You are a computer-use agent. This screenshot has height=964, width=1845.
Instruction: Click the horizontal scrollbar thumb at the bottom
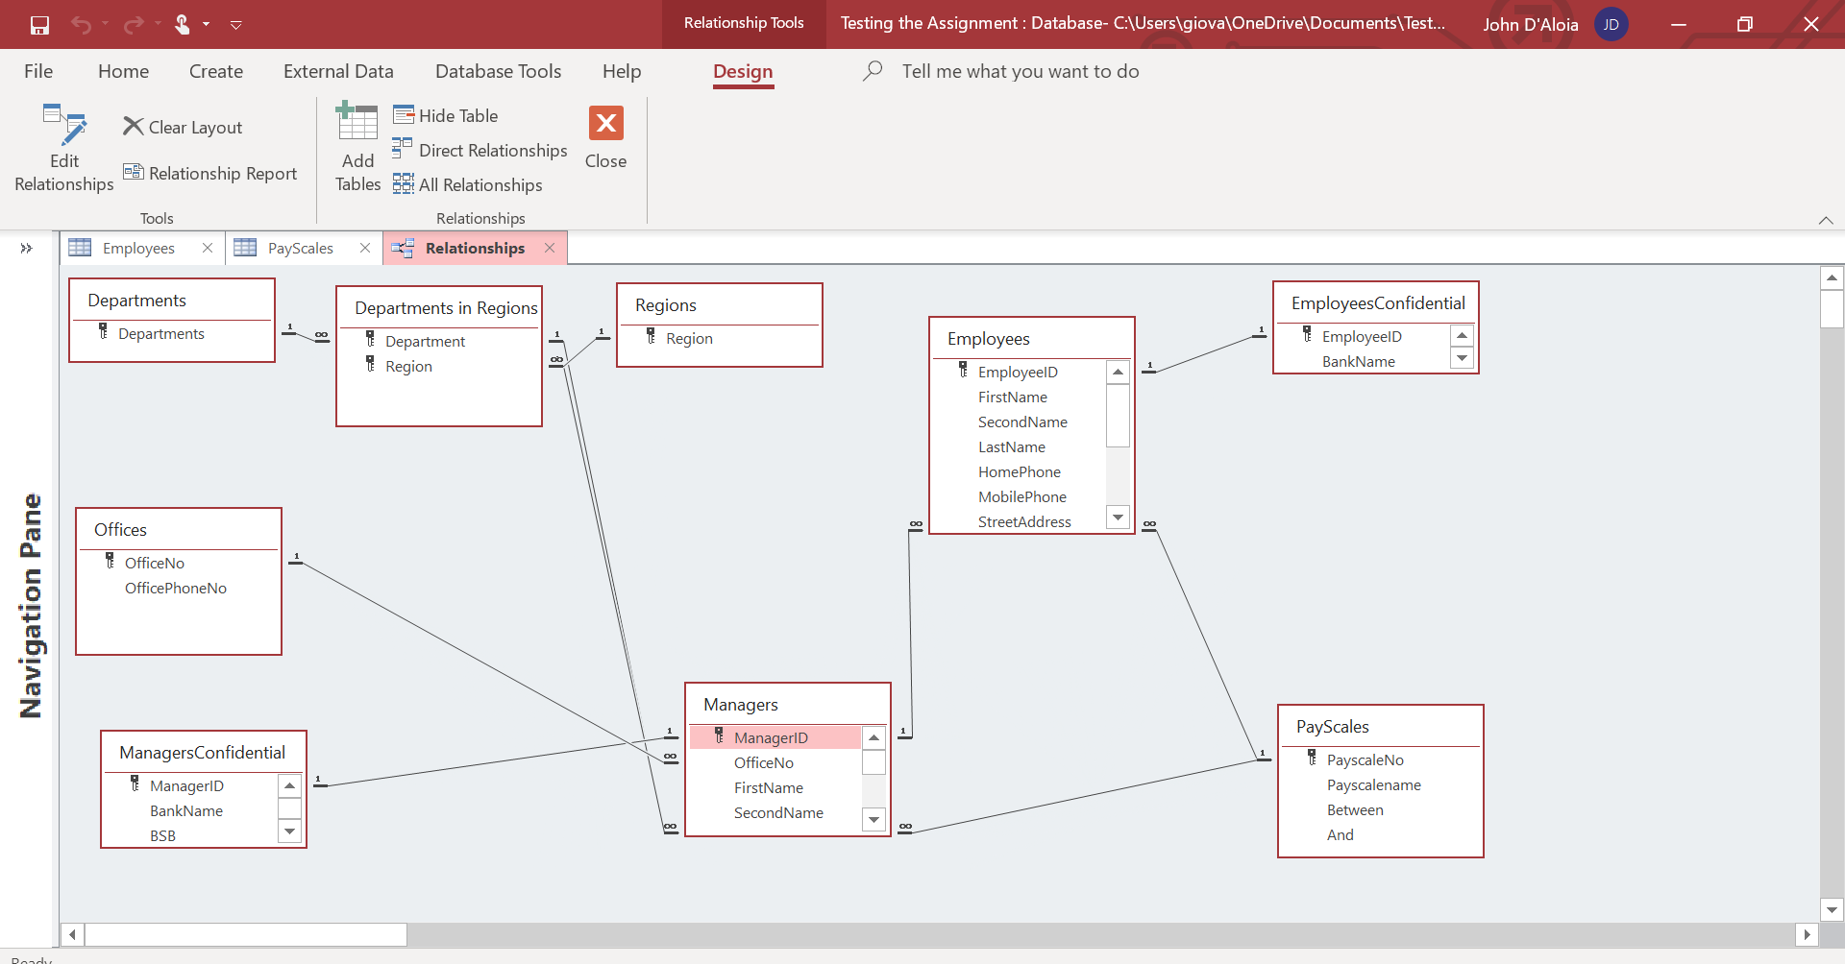pyautogui.click(x=246, y=934)
